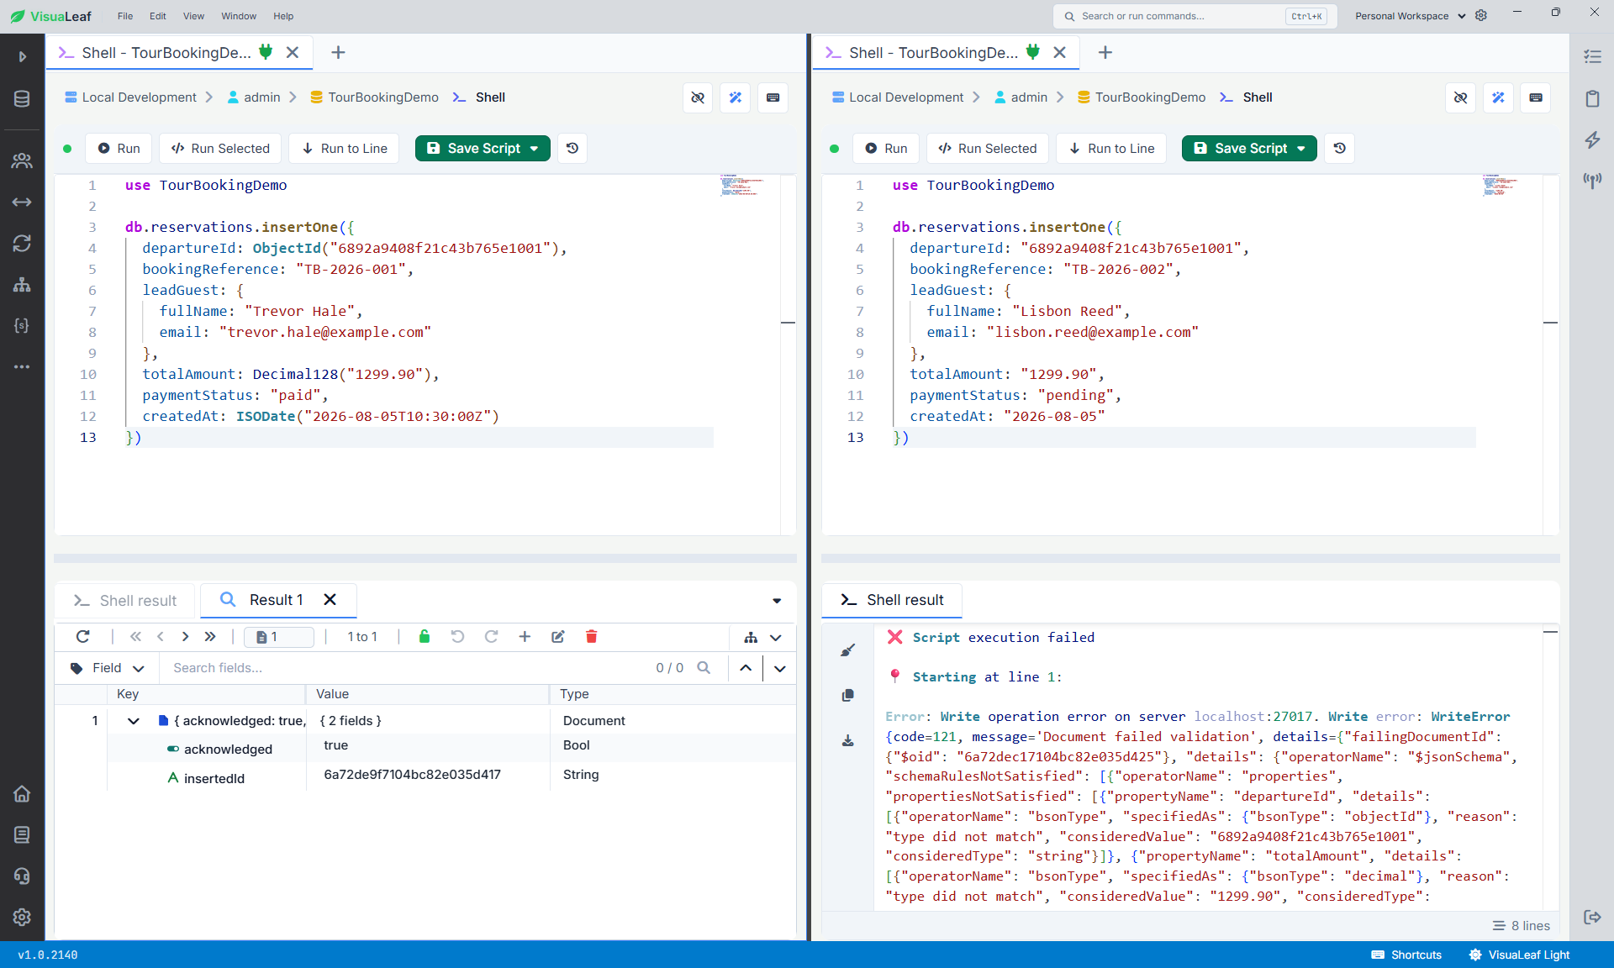Expand the left sidebar with play arrow
This screenshot has height=968, width=1614.
click(23, 56)
